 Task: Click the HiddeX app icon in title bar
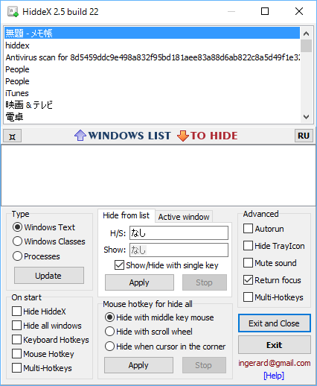point(13,11)
